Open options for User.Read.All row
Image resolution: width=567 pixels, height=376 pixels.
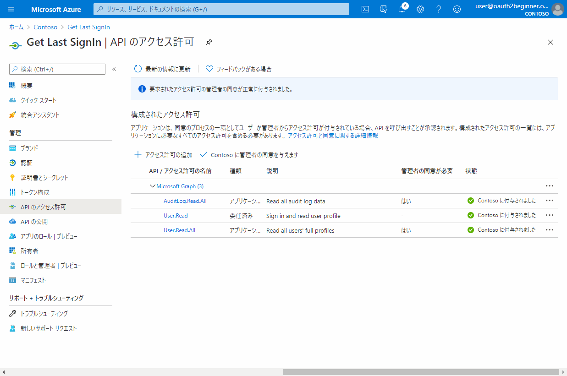[550, 230]
